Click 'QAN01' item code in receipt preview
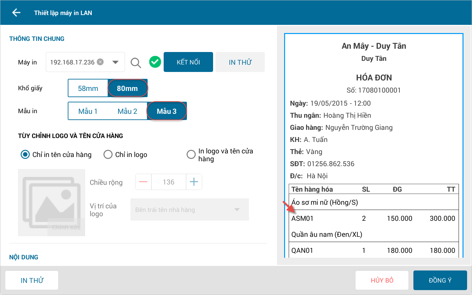472x295 pixels. (x=302, y=251)
